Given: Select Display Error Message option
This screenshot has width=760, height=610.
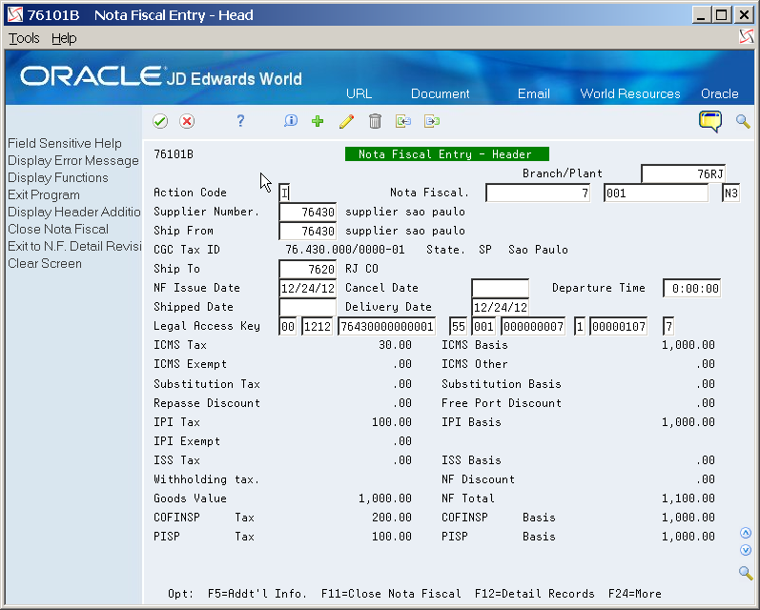Looking at the screenshot, I should 73,160.
